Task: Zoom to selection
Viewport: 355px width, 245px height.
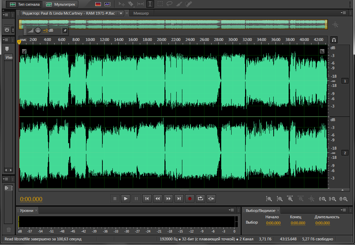Action: 343,199
